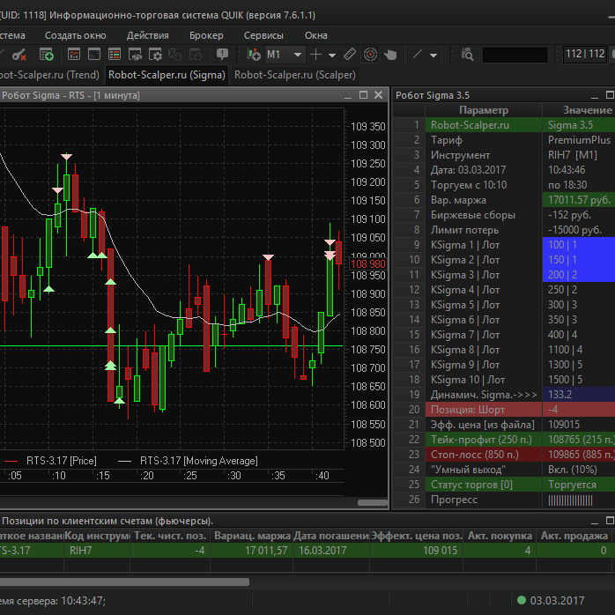Click the "Параметр" column header
Viewport: 615px width, 615px height.
point(483,109)
